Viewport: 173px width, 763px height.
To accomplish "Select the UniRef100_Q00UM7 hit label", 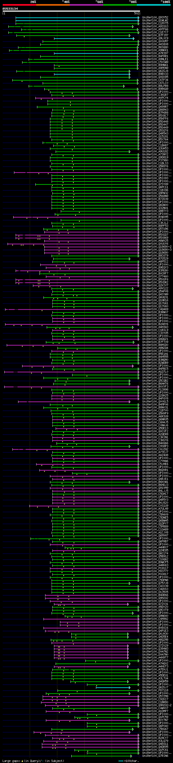I will point(155,41).
